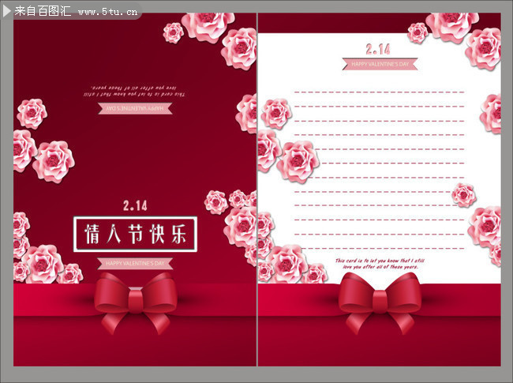The width and height of the screenshot is (513, 383).
Task: Click the topmost dashed writing line
Action: [x=379, y=92]
